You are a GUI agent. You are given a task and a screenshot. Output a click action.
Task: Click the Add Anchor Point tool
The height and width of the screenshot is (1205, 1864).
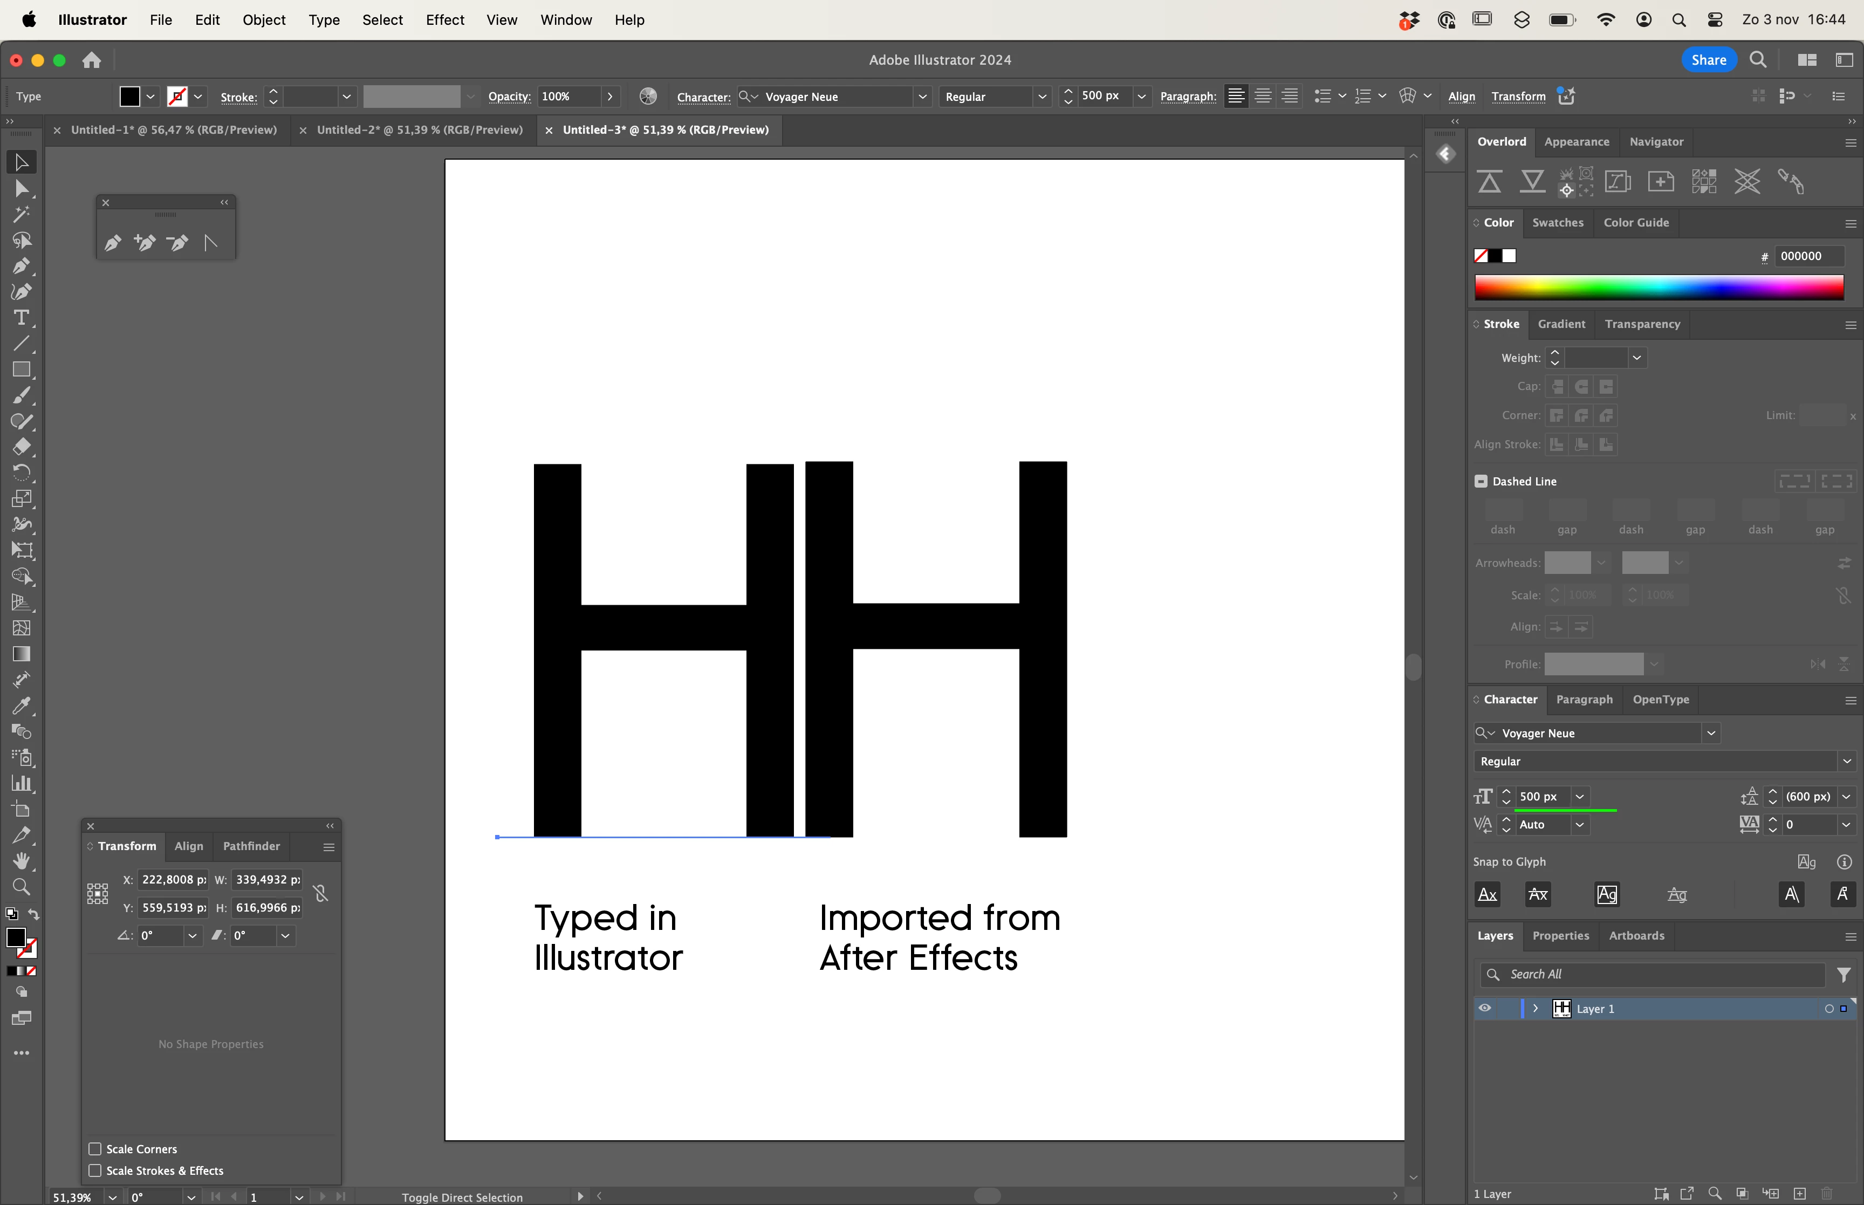pyautogui.click(x=145, y=243)
